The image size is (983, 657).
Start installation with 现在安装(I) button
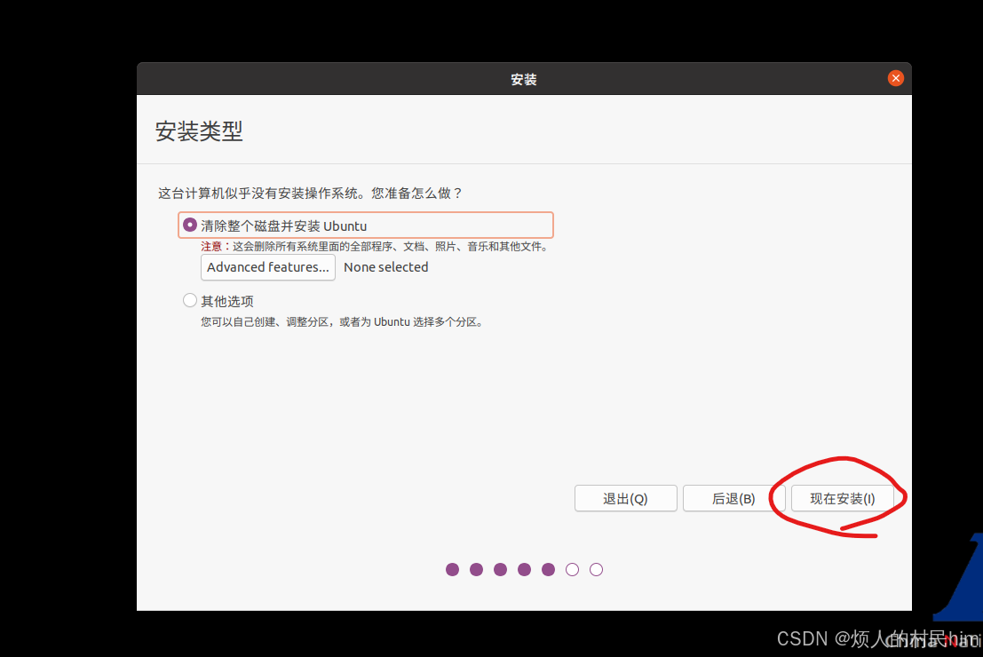pyautogui.click(x=842, y=499)
